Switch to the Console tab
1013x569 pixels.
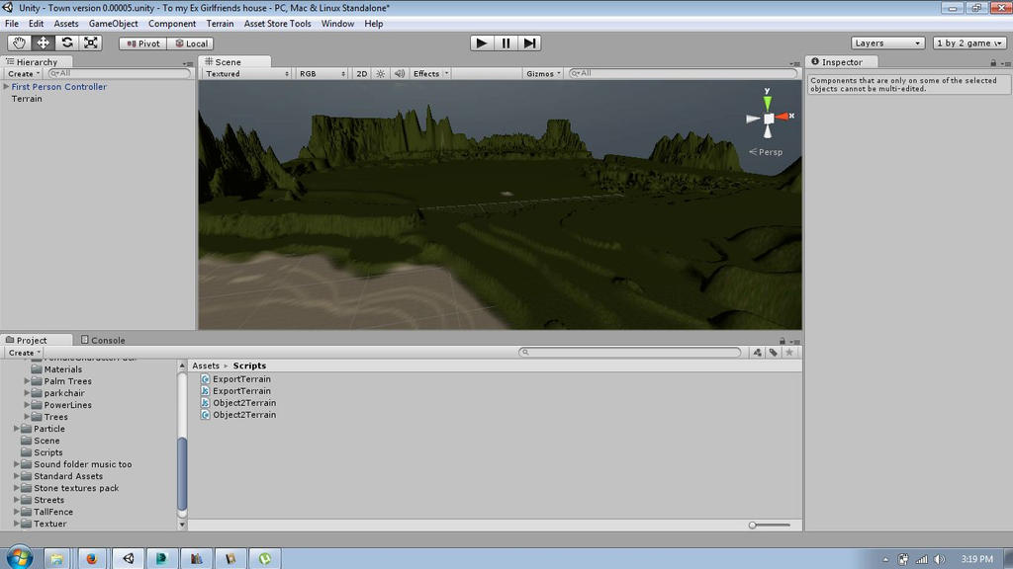click(x=103, y=340)
